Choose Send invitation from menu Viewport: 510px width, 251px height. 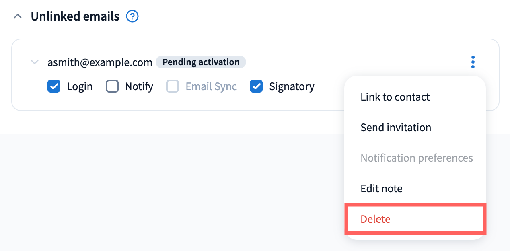[396, 128]
